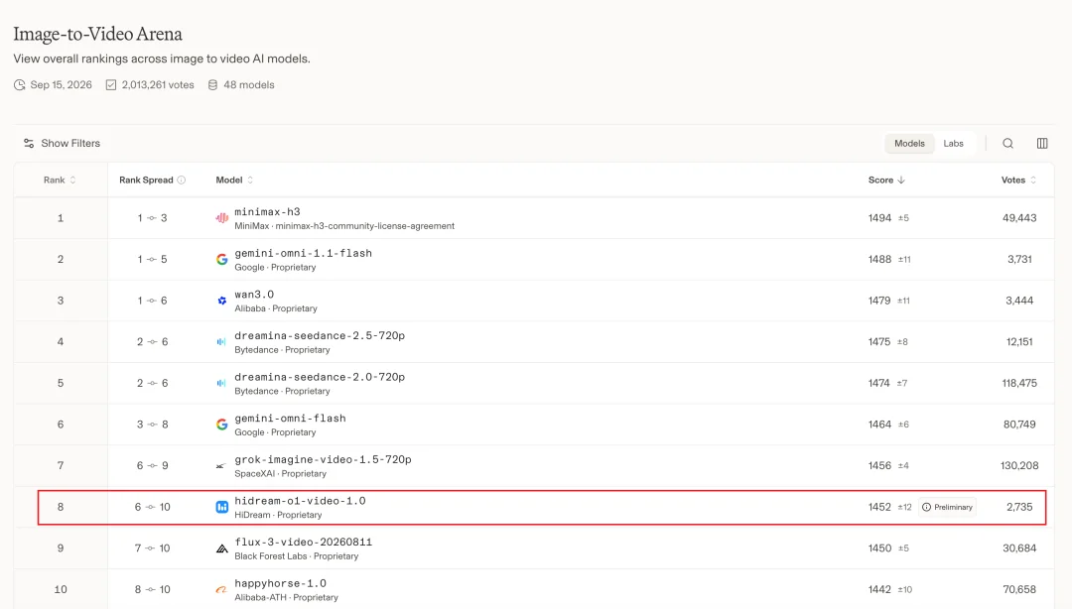The width and height of the screenshot is (1072, 609).
Task: Open the happyhorse-1.0 model link
Action: (x=280, y=583)
